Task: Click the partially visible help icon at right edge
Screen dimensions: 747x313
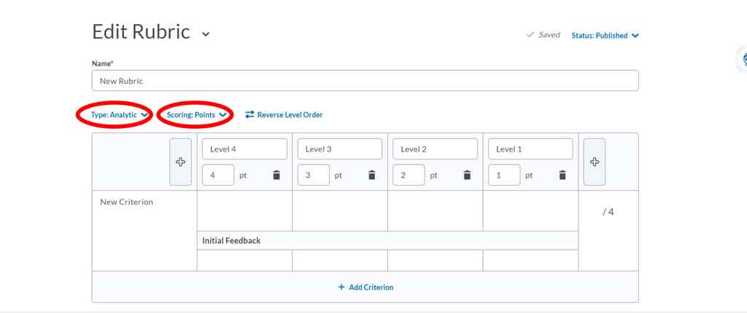Action: [x=743, y=60]
